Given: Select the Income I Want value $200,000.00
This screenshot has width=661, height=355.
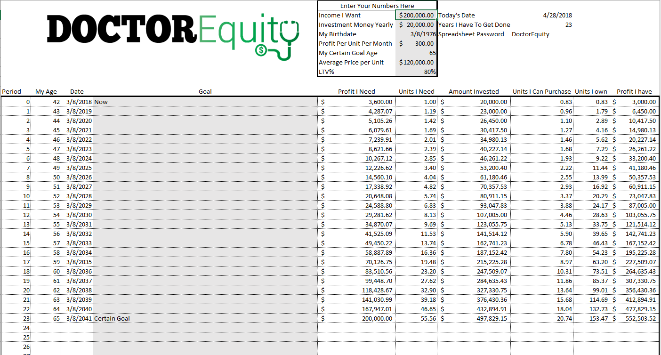Looking at the screenshot, I should 416,15.
